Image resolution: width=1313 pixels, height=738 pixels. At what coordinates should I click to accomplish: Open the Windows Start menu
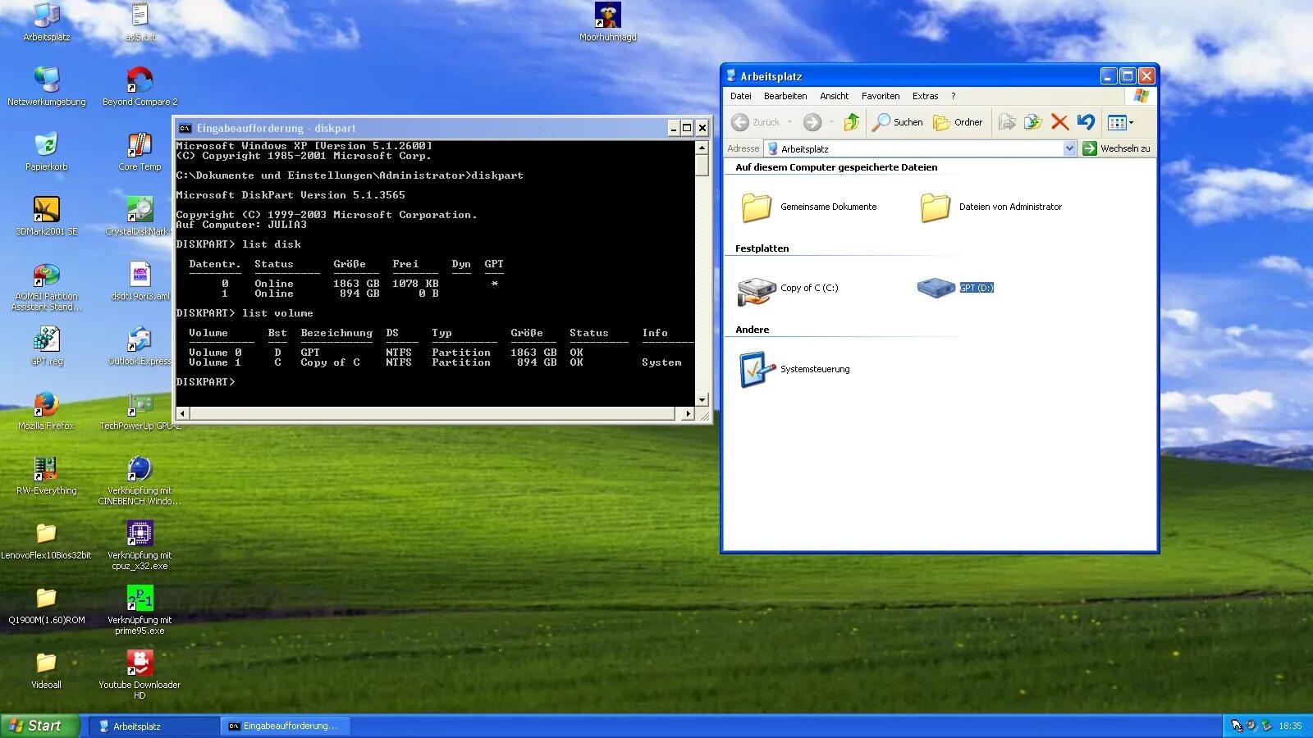tap(39, 726)
